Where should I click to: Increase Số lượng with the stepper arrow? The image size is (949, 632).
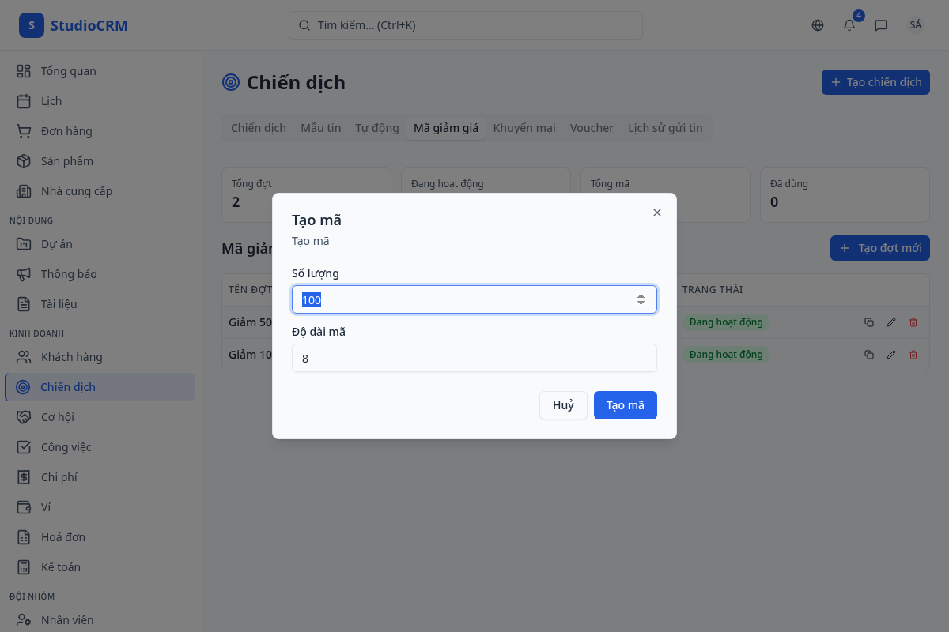641,296
